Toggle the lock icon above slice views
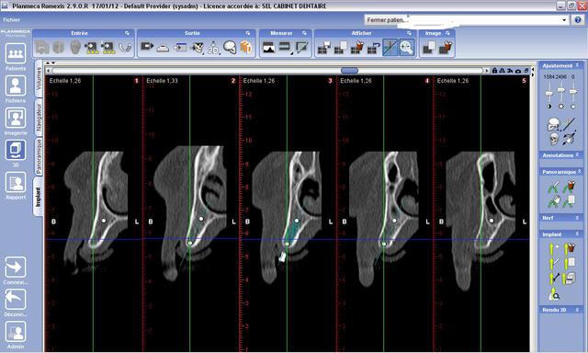The image size is (588, 353). (x=494, y=71)
